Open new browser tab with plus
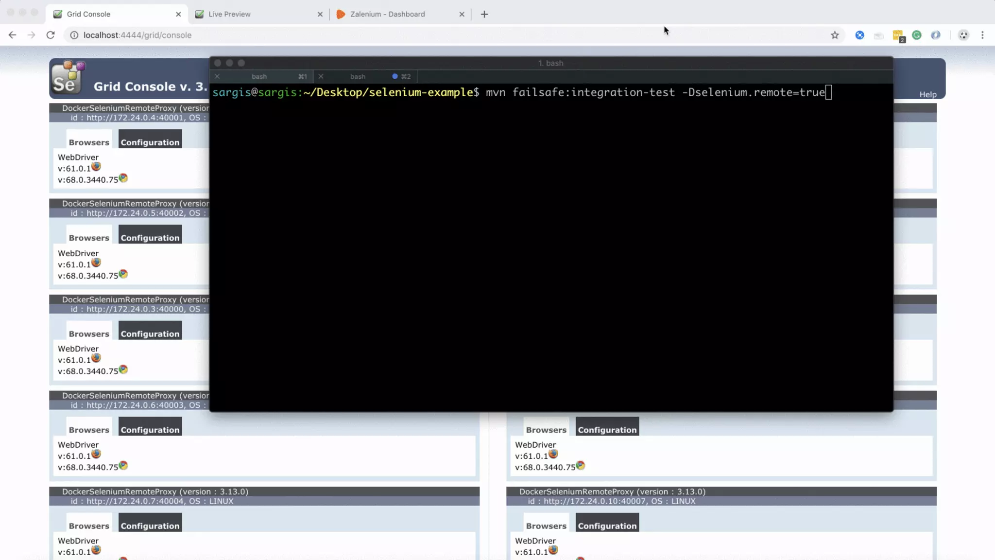This screenshot has height=560, width=995. 484,14
